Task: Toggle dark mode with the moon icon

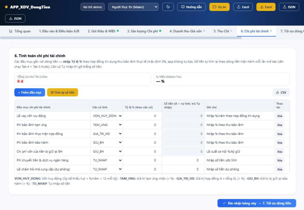Action: point(168,7)
